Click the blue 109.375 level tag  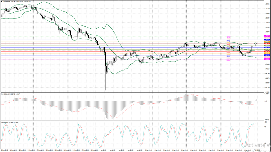(267, 47)
